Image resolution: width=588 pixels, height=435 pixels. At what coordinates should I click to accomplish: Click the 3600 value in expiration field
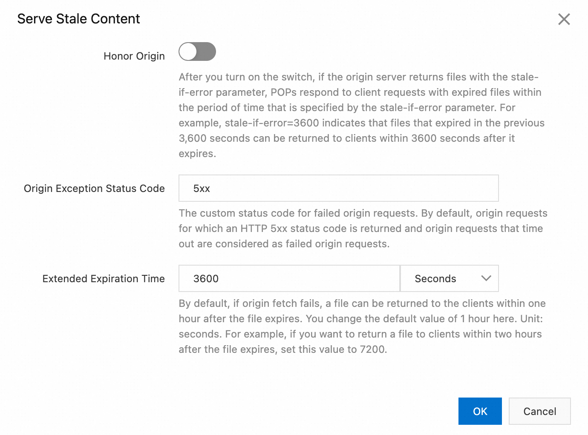206,279
